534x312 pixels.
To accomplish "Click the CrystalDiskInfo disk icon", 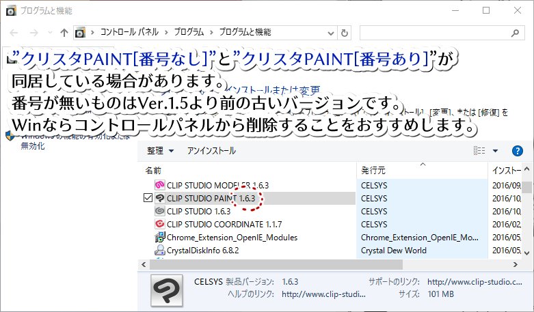I will tap(160, 250).
